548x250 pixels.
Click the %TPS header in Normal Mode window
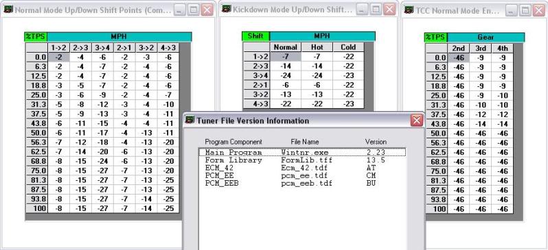(x=36, y=36)
